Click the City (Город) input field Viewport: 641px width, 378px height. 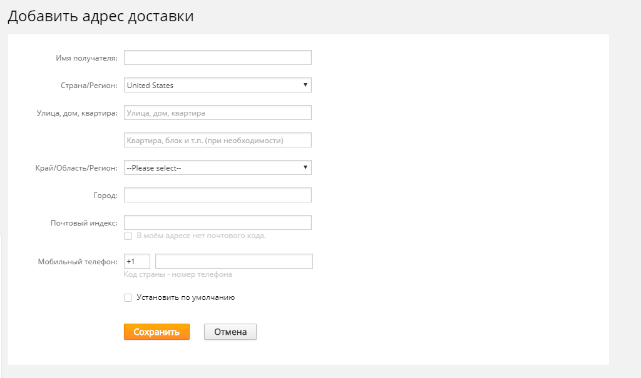pos(217,195)
